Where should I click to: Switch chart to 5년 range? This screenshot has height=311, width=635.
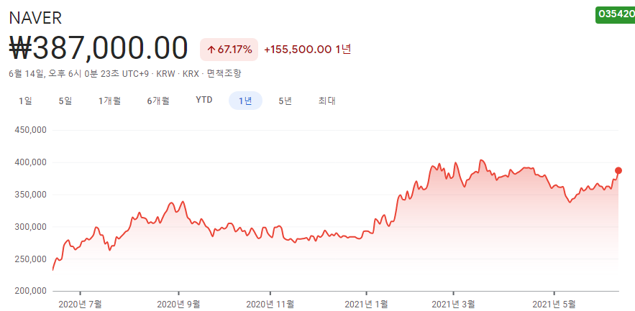click(x=285, y=101)
